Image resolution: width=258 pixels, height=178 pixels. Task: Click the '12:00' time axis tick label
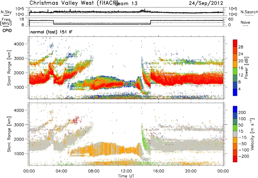point(126,171)
